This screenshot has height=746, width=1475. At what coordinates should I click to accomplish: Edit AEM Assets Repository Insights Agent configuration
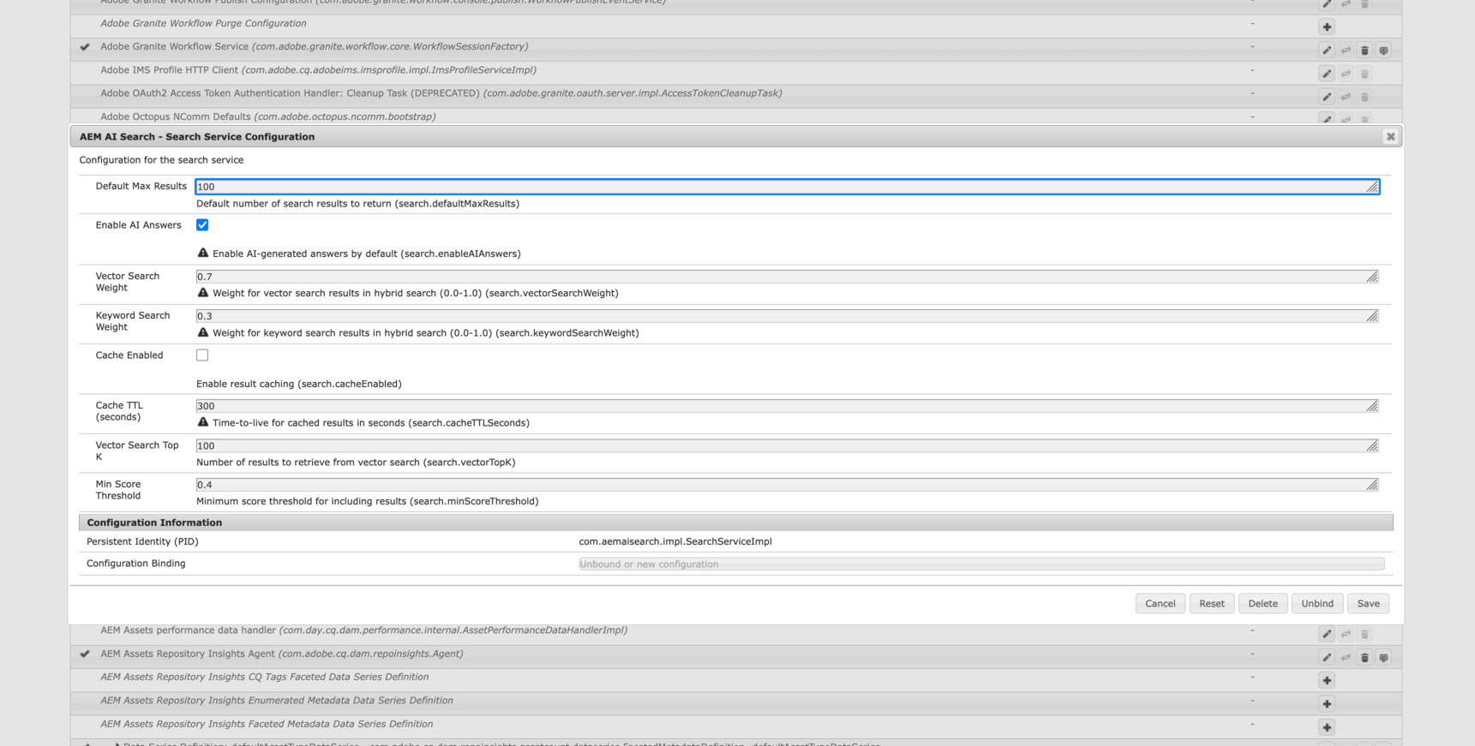1327,657
